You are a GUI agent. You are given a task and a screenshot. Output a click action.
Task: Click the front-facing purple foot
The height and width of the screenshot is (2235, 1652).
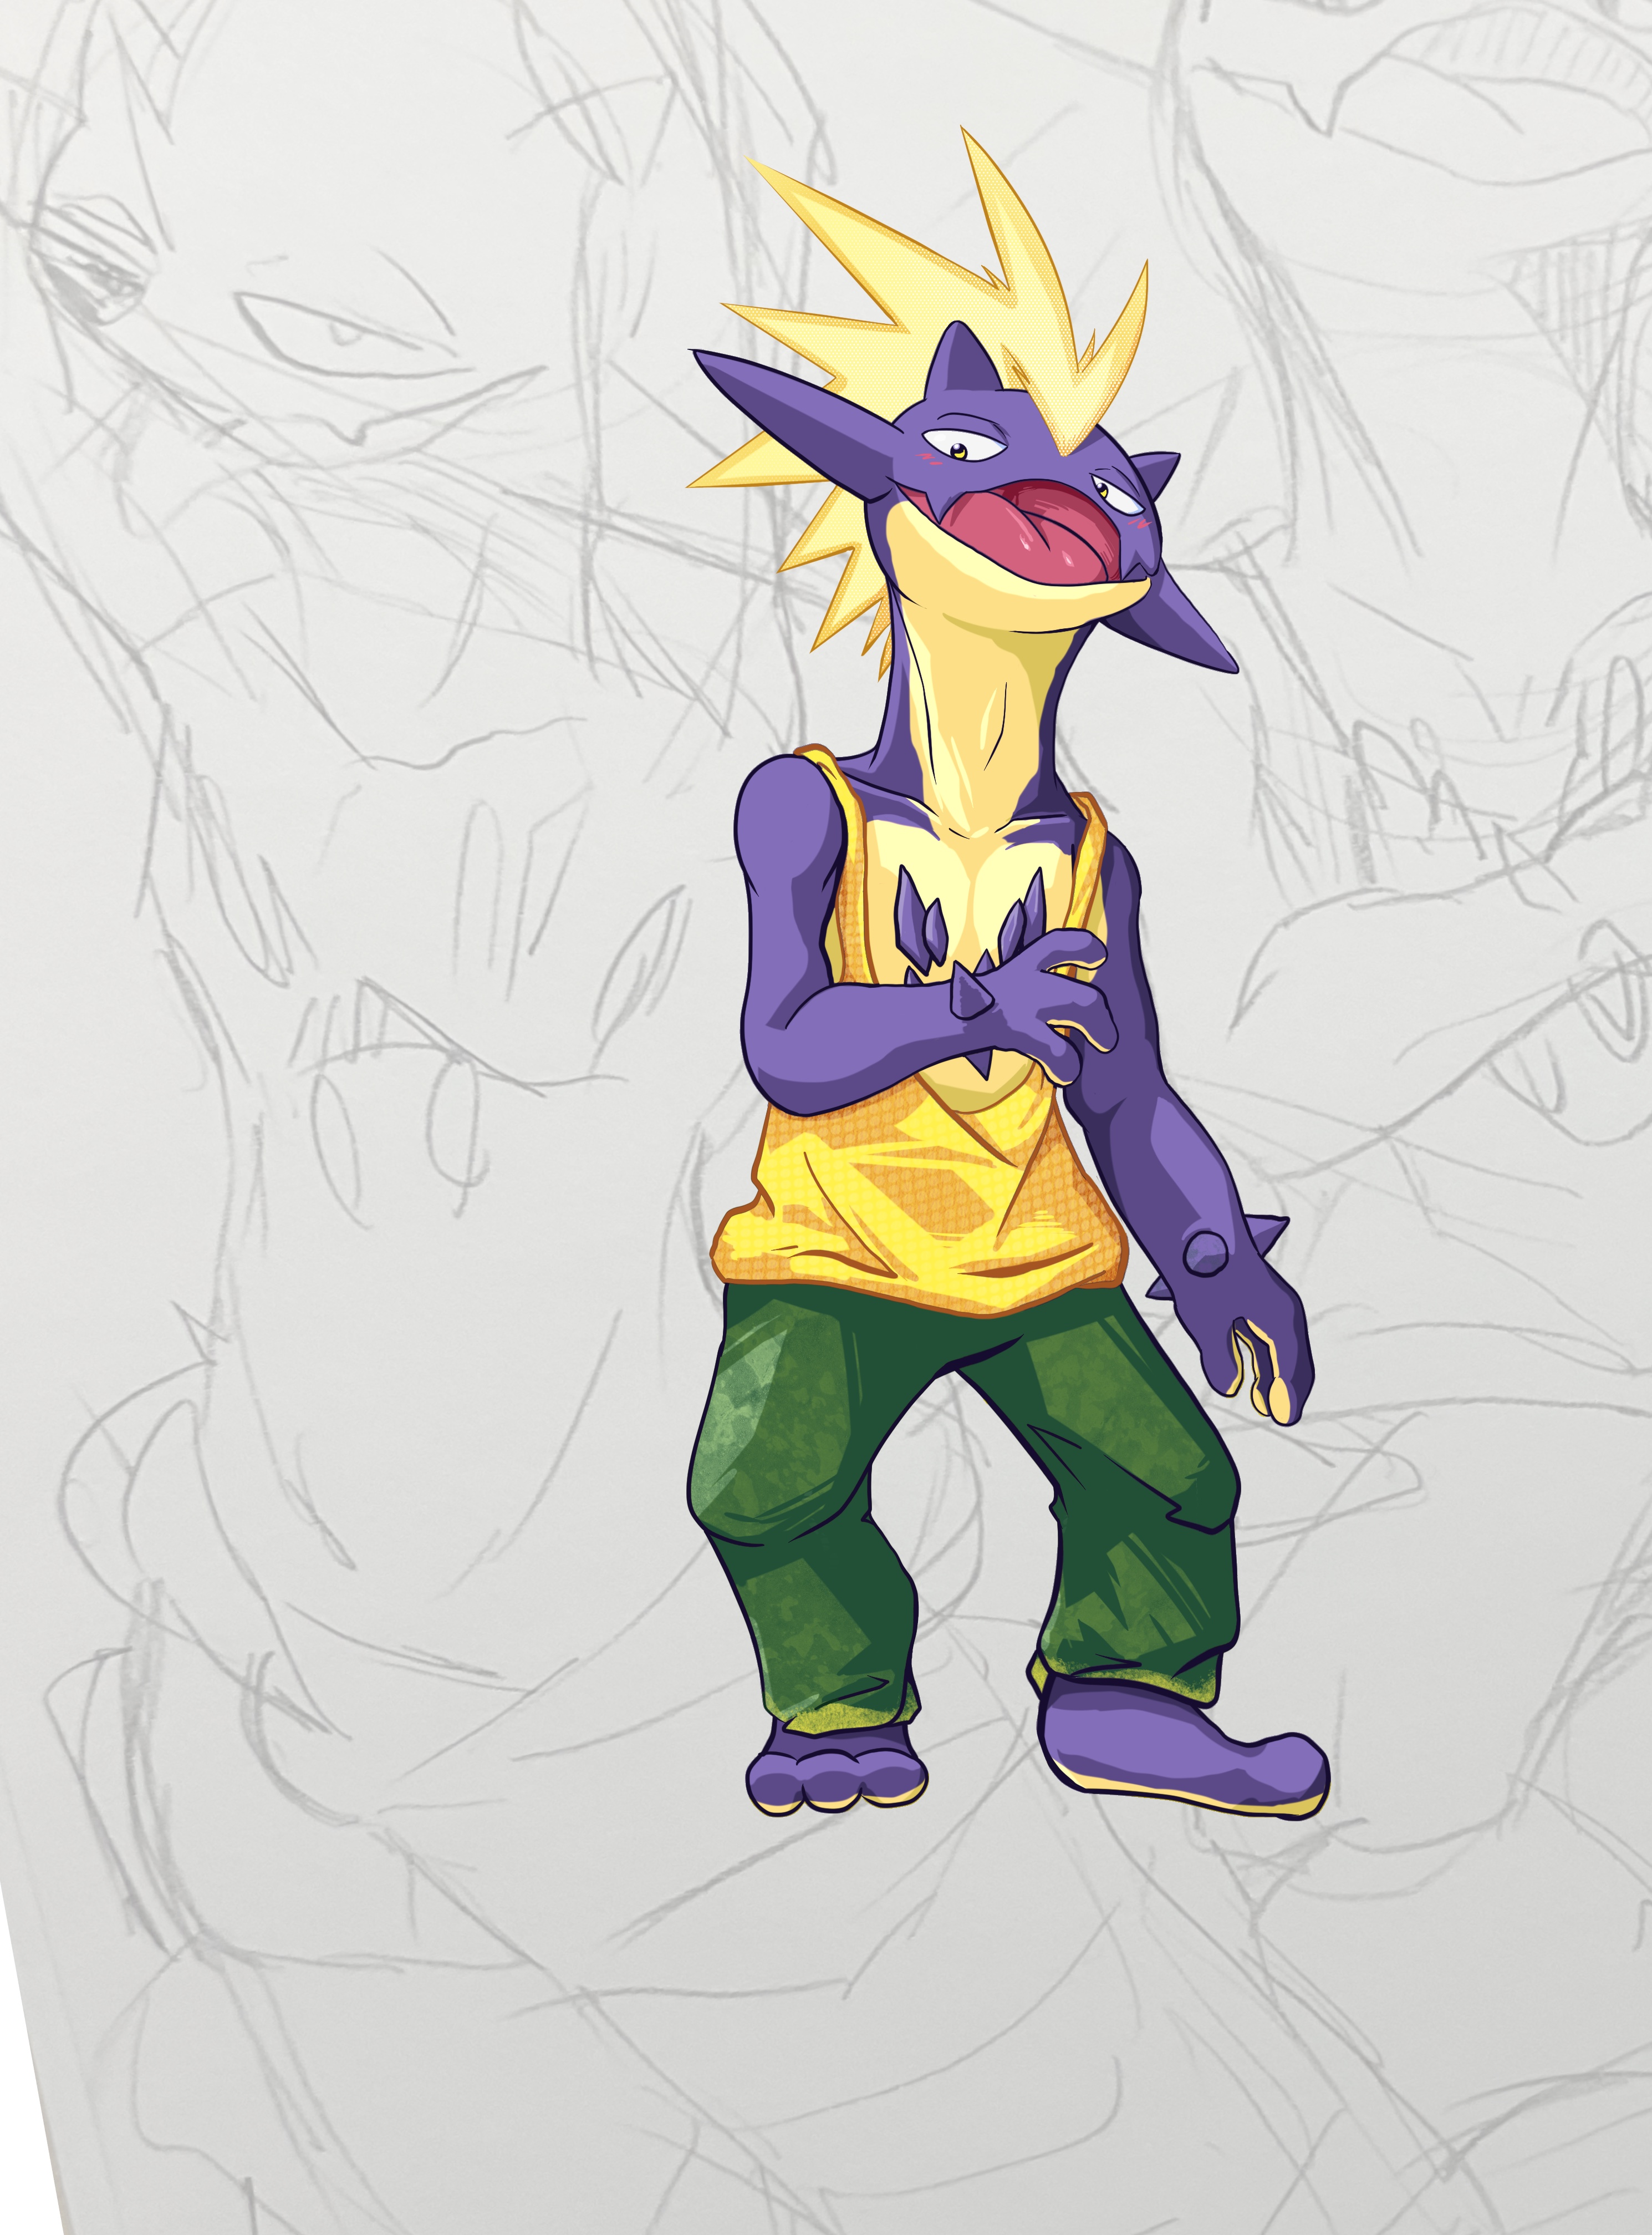(x=835, y=1776)
